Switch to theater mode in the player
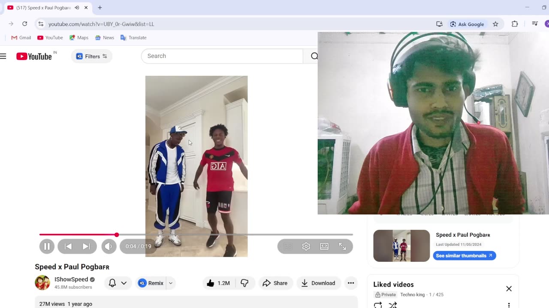Image resolution: width=549 pixels, height=308 pixels. click(x=324, y=246)
